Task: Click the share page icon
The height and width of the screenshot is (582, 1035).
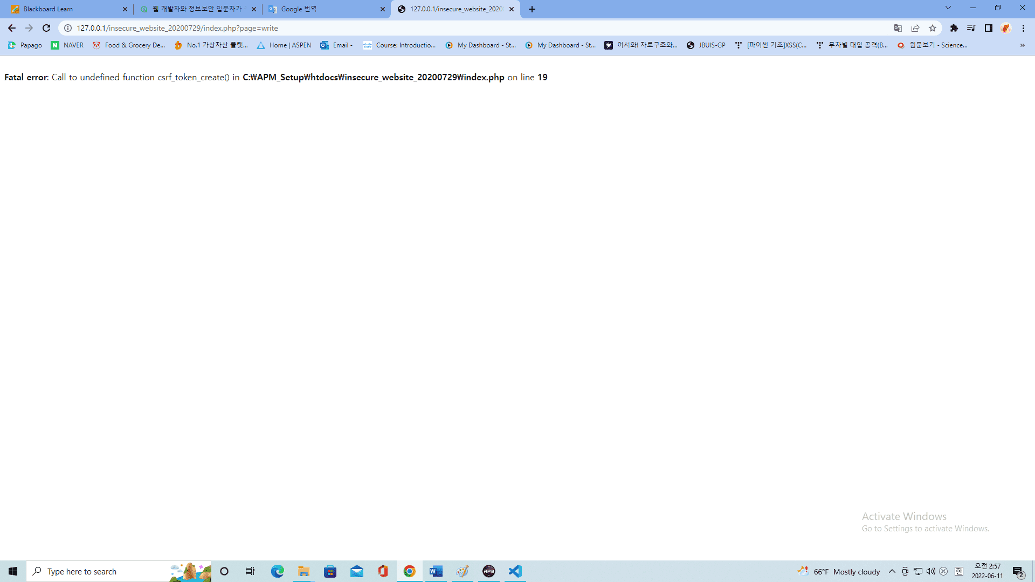Action: (x=915, y=28)
